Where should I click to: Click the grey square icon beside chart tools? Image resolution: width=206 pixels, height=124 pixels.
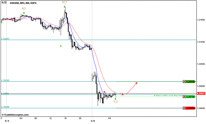(5, 2)
